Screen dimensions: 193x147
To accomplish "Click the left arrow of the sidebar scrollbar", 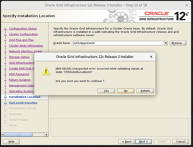I will pos(3,135).
